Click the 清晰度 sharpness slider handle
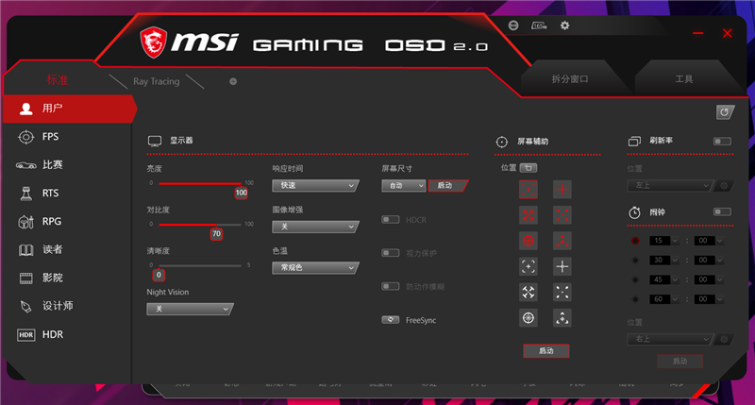Image resolution: width=755 pixels, height=405 pixels. pyautogui.click(x=159, y=275)
